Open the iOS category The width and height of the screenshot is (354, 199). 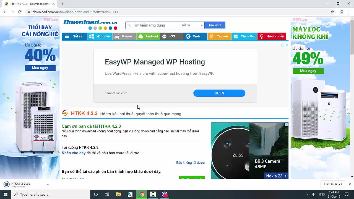click(172, 36)
